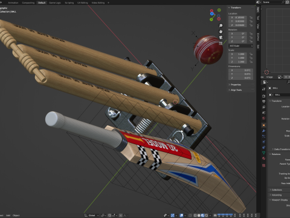290x218 pixels.
Task: Switch to the Scripting workspace tab
Action: [x=69, y=2]
